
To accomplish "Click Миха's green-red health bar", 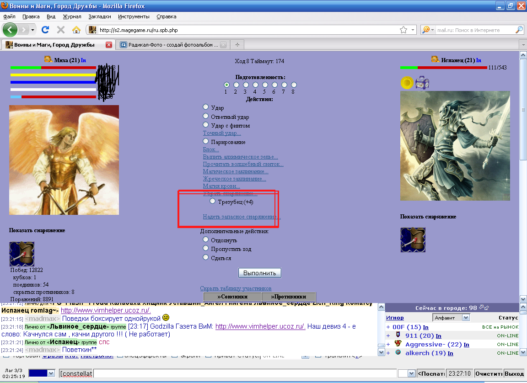I will click(x=53, y=68).
